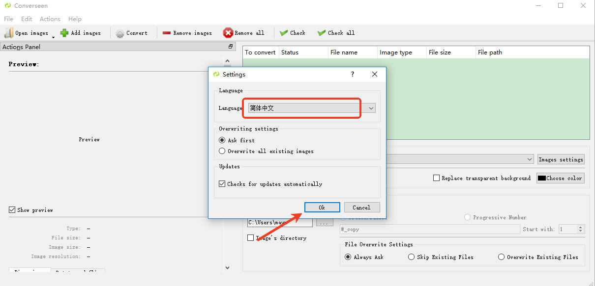The height and width of the screenshot is (286, 595).
Task: Click the Convert gear icon
Action: pyautogui.click(x=119, y=33)
